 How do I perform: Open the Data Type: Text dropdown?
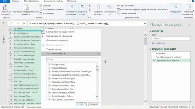coord(126,6)
